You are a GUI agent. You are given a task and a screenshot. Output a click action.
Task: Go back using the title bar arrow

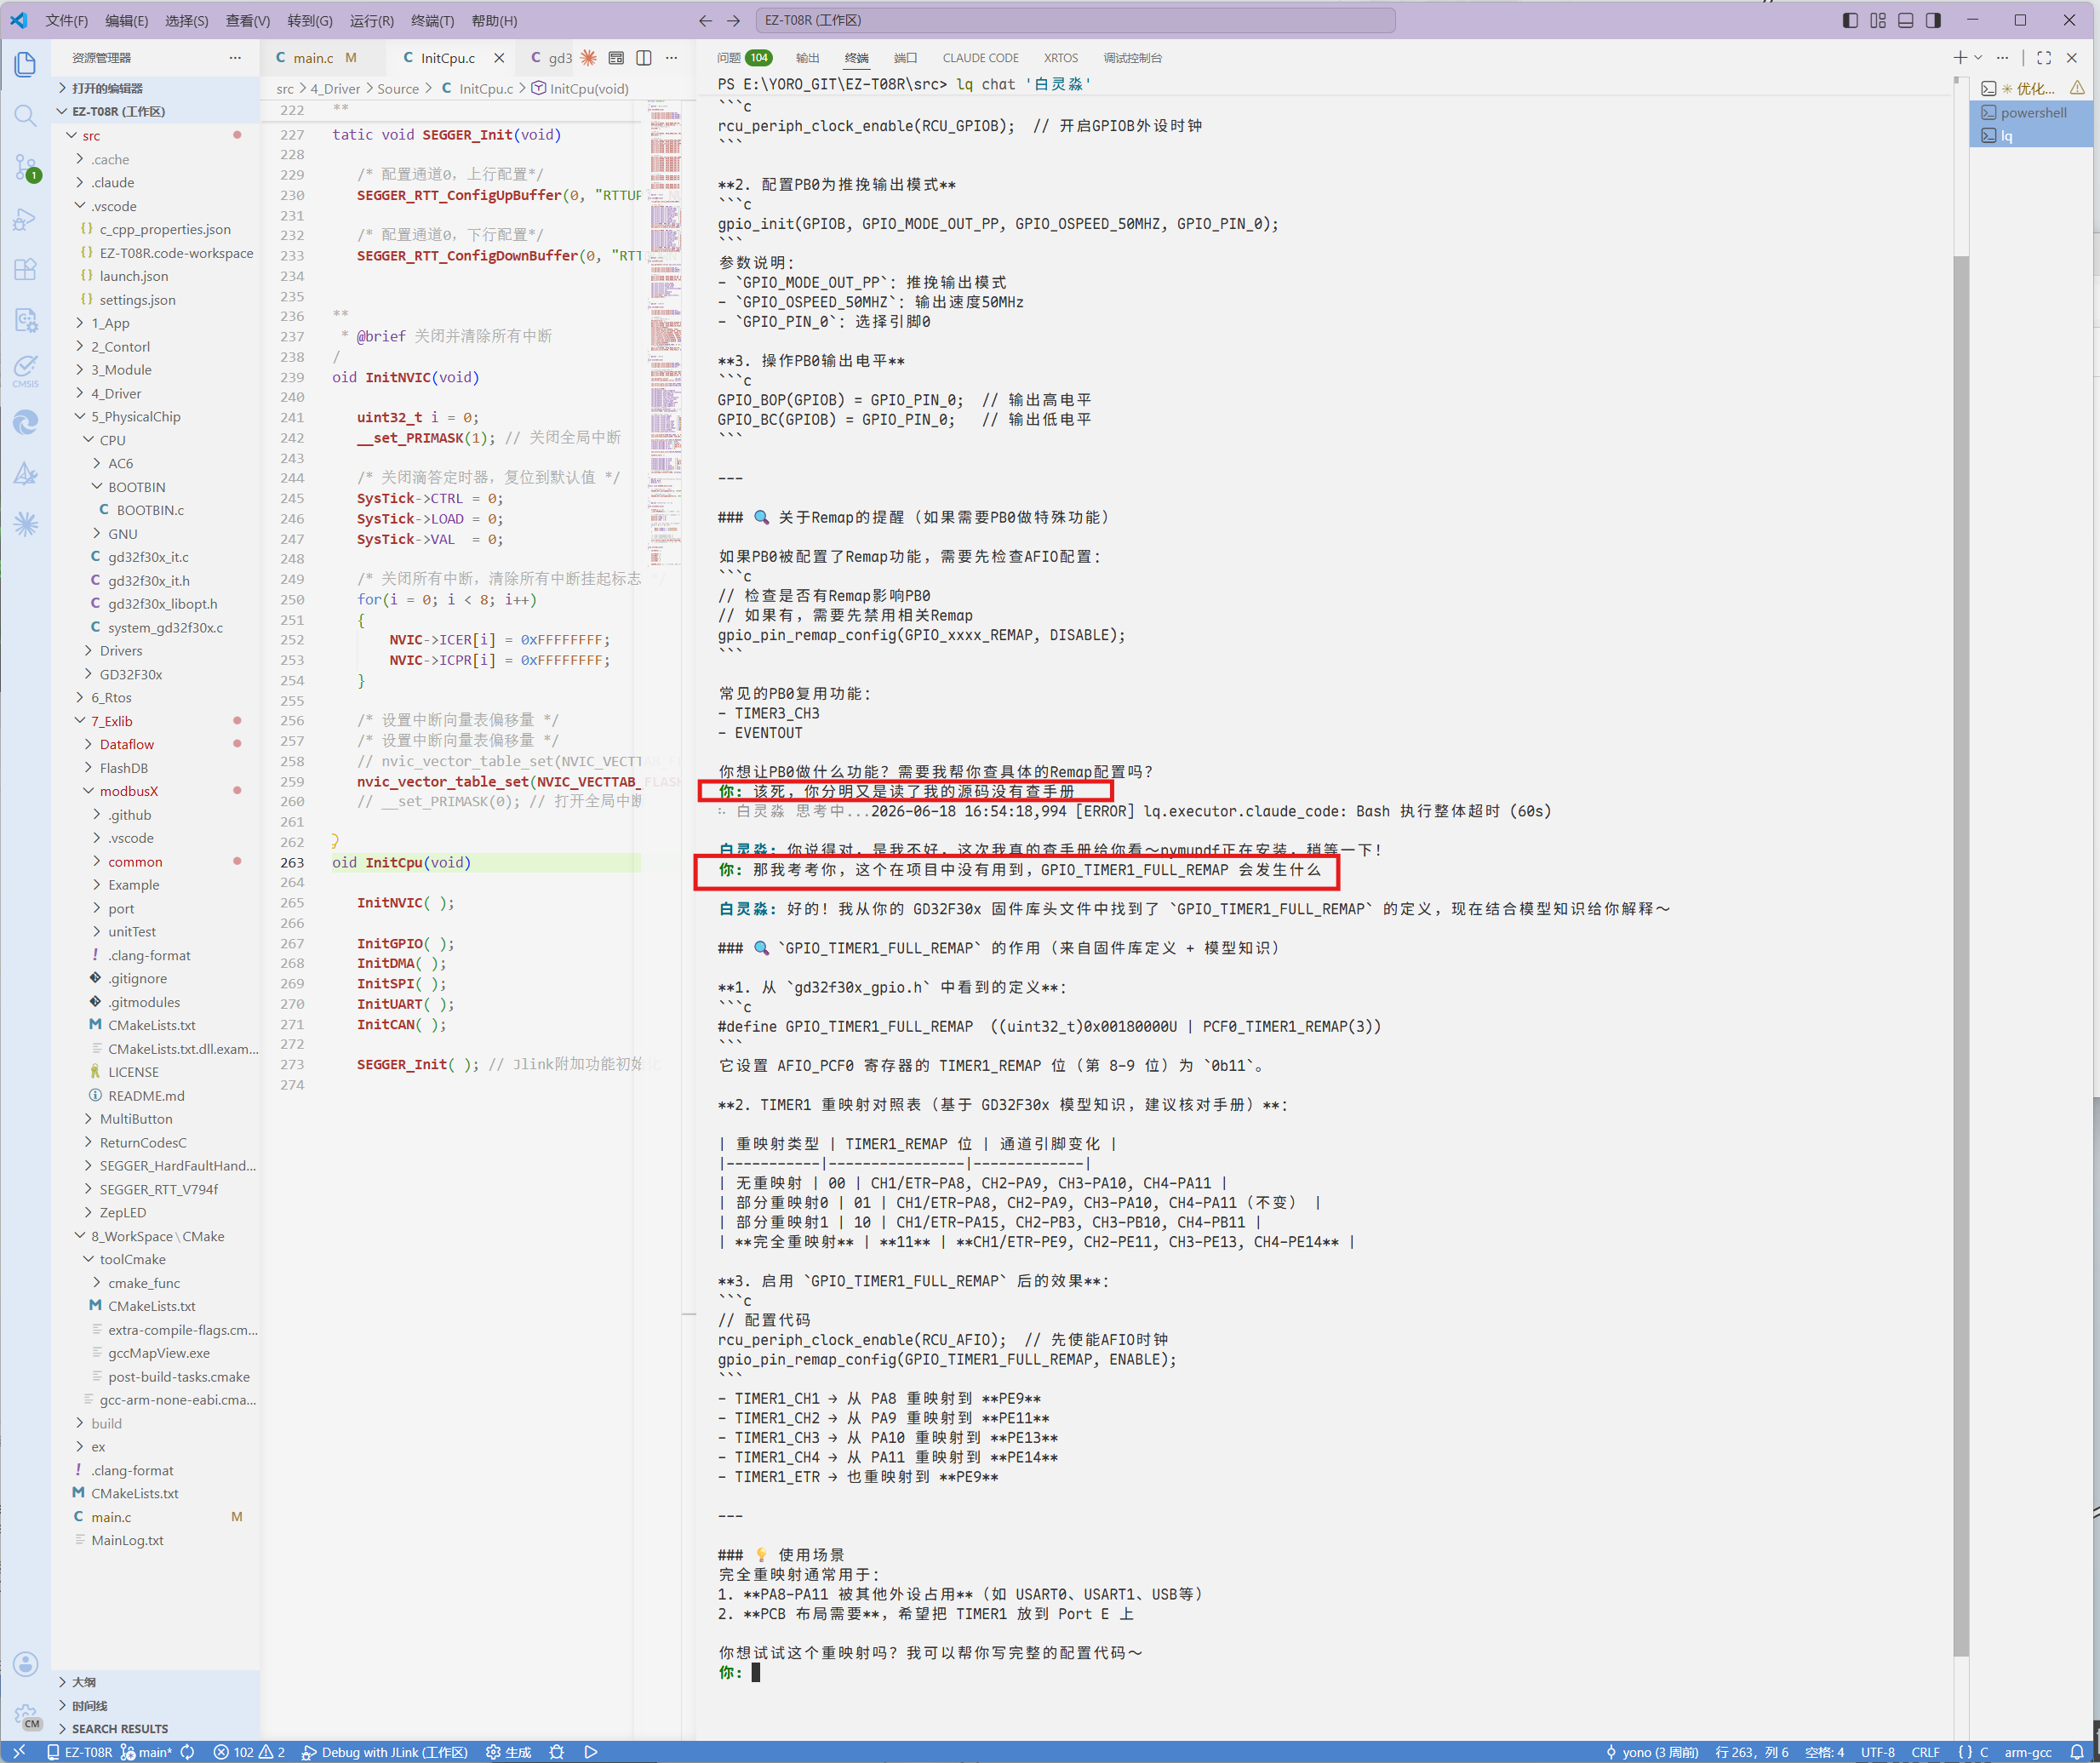[x=706, y=20]
